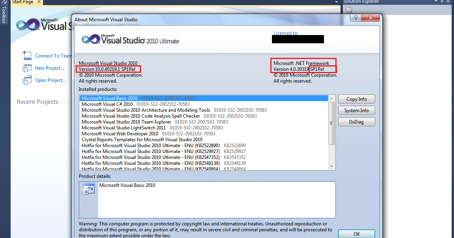454x238 pixels.
Task: Open System Info from About dialog
Action: click(356, 111)
